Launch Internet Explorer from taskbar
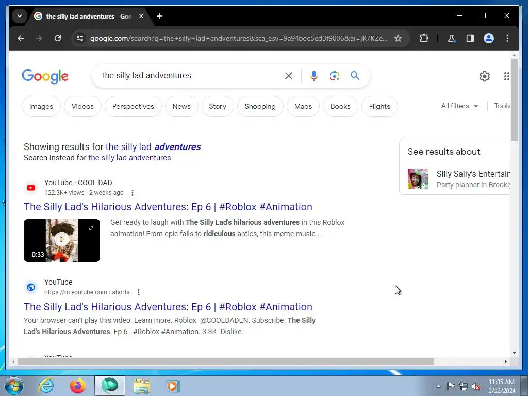Image resolution: width=528 pixels, height=396 pixels. (x=46, y=386)
